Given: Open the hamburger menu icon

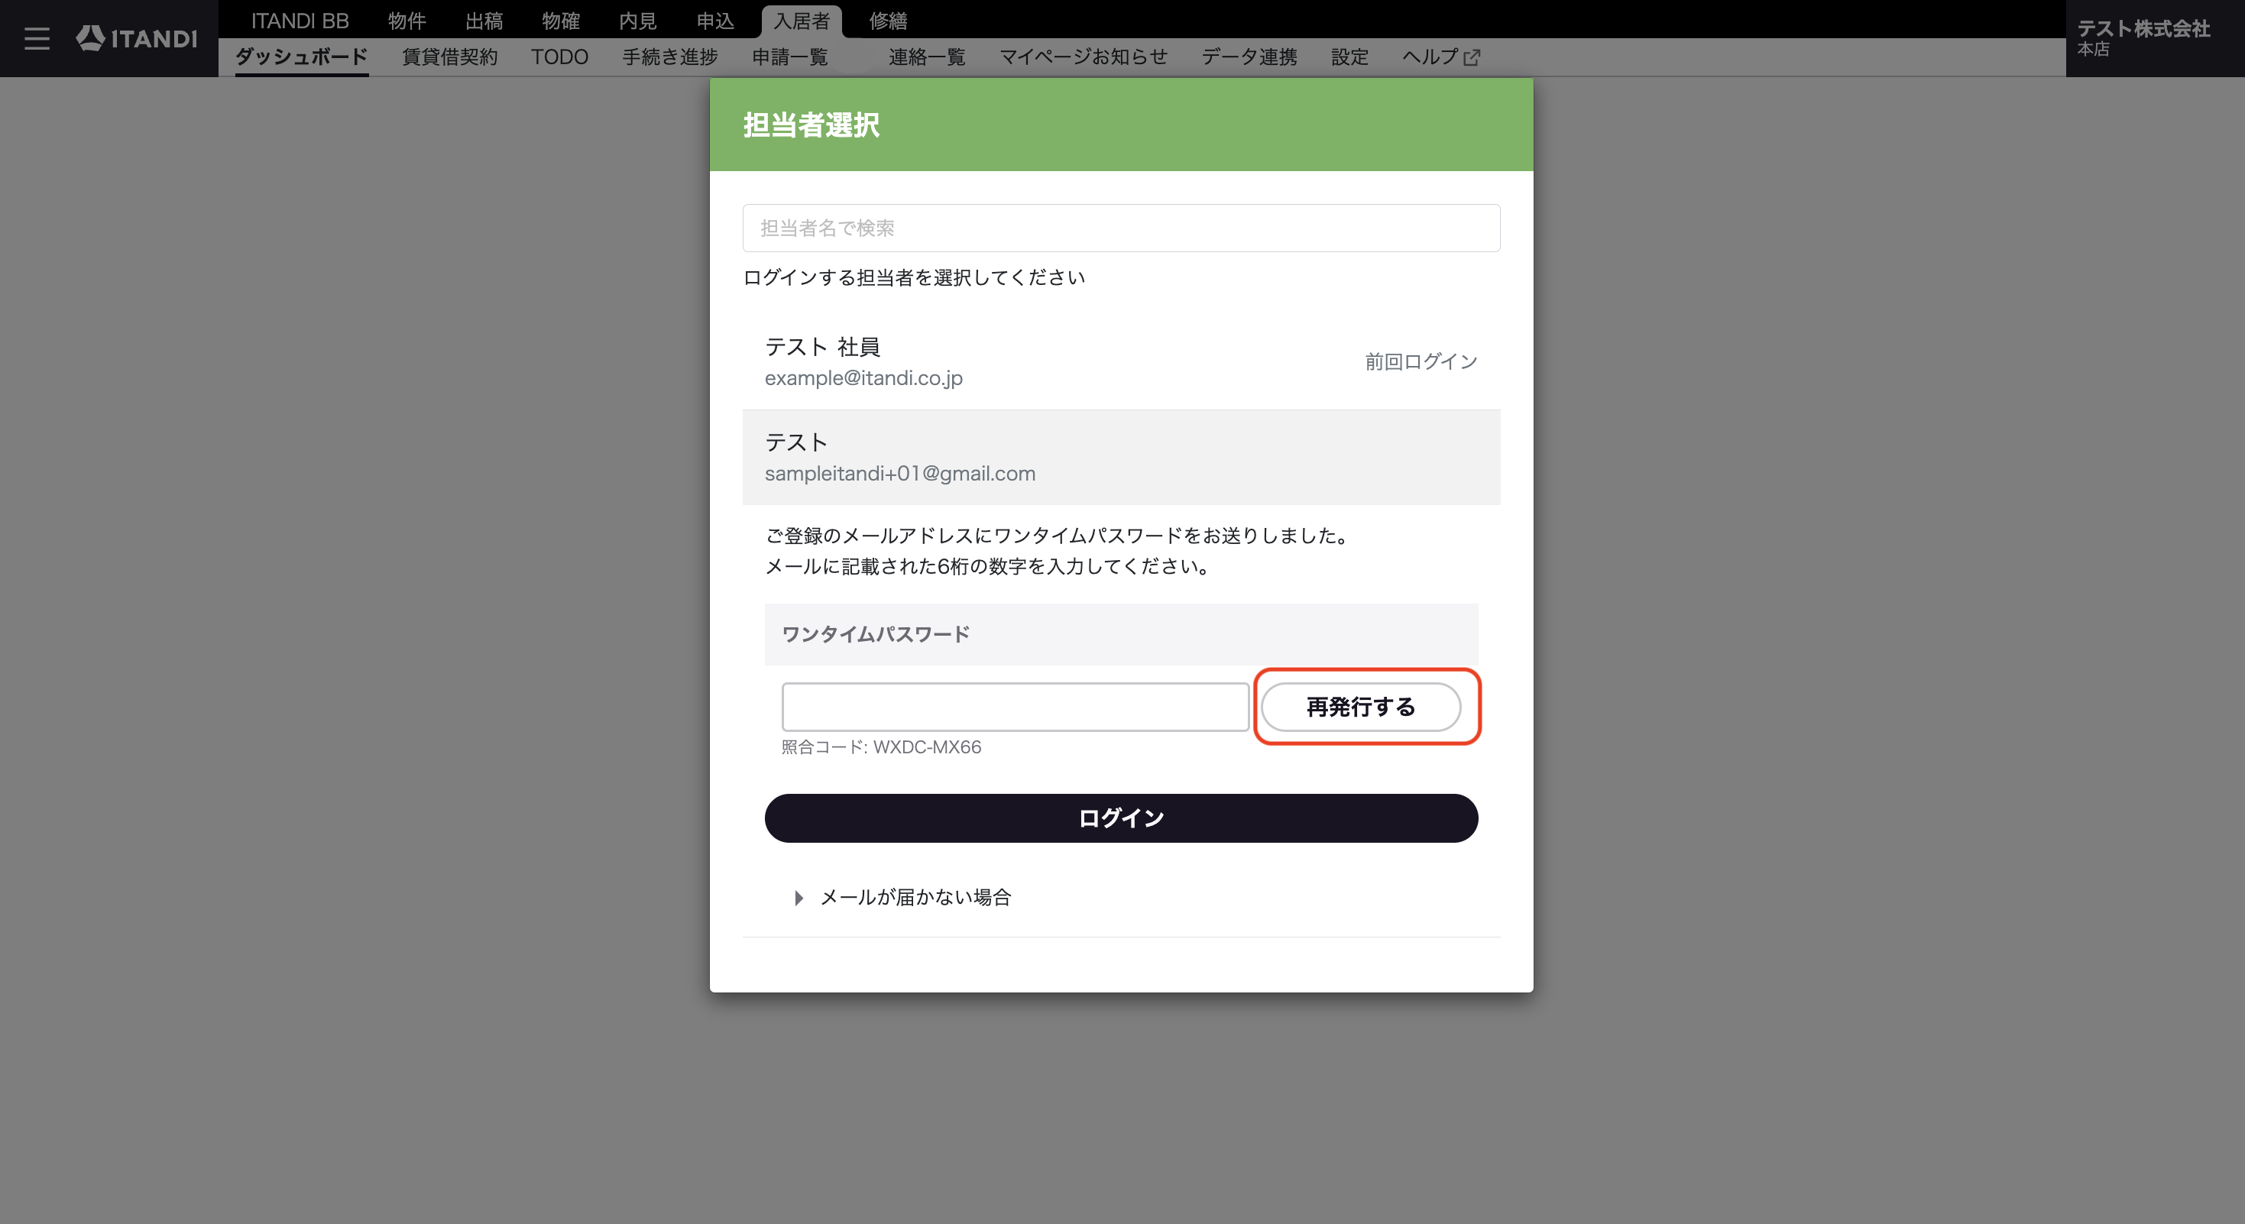Looking at the screenshot, I should pyautogui.click(x=37, y=38).
